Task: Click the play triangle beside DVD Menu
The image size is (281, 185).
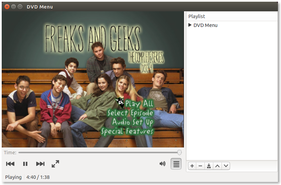Action: coord(190,25)
